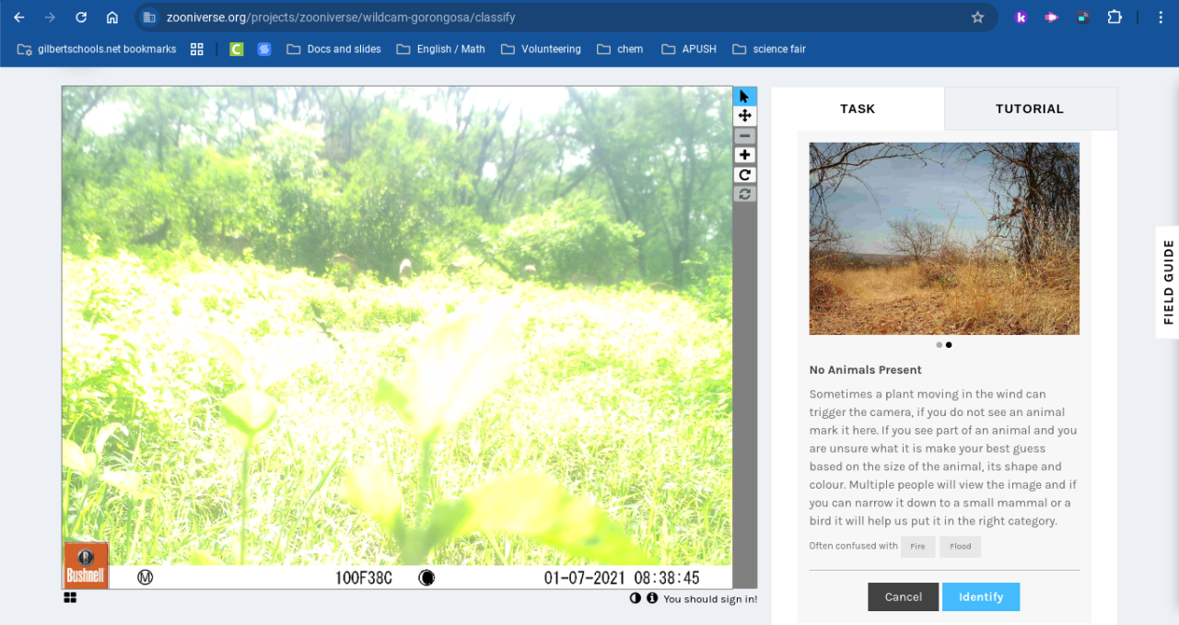
Task: Toggle image invert contrast icon
Action: pyautogui.click(x=636, y=598)
